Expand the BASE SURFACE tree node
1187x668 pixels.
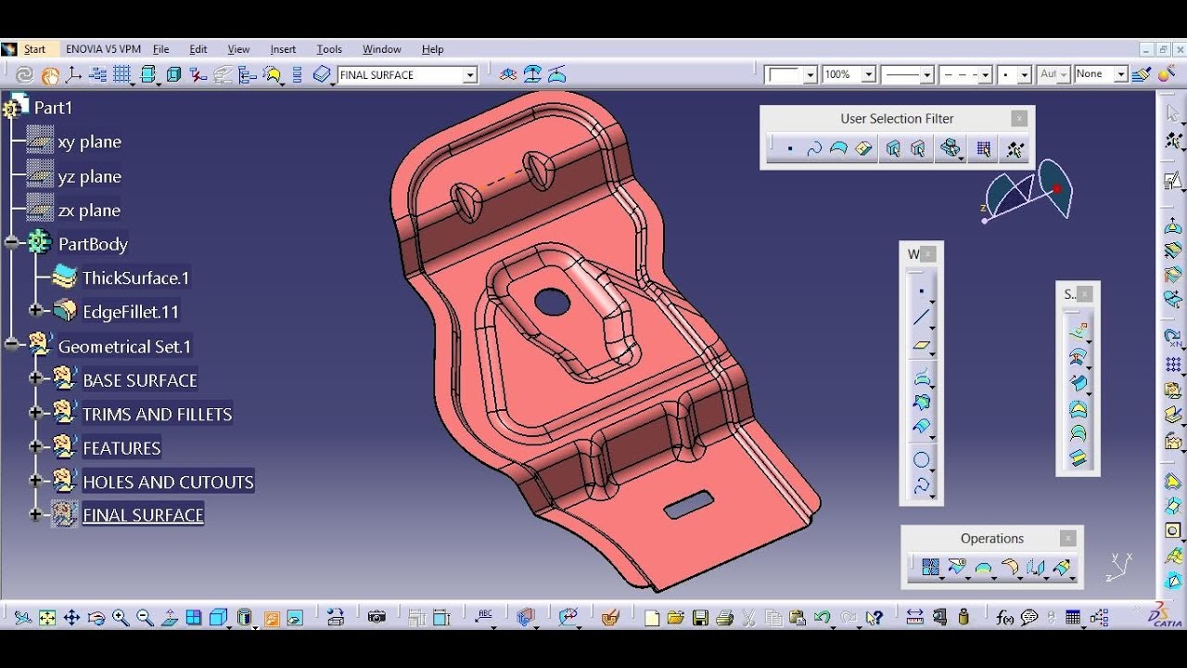pyautogui.click(x=36, y=379)
